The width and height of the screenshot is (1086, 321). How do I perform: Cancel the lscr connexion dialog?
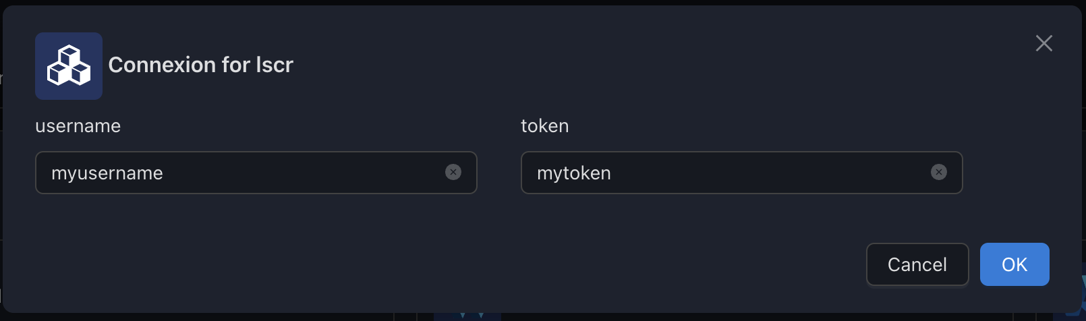point(917,264)
